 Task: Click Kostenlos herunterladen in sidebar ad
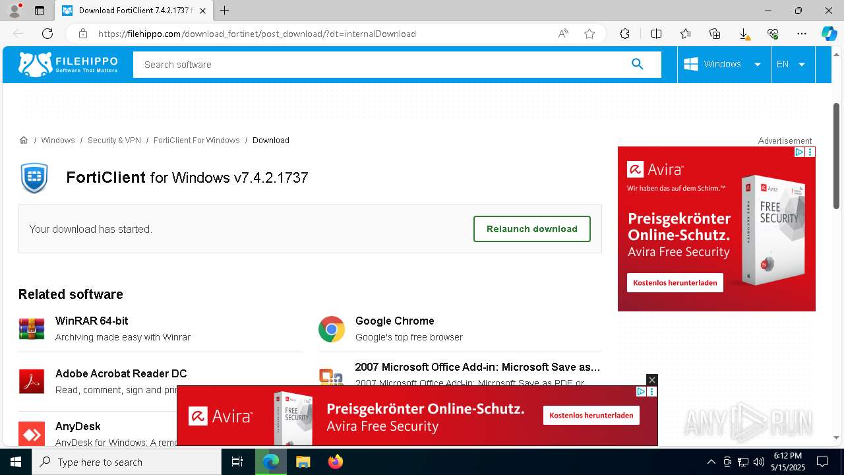675,282
